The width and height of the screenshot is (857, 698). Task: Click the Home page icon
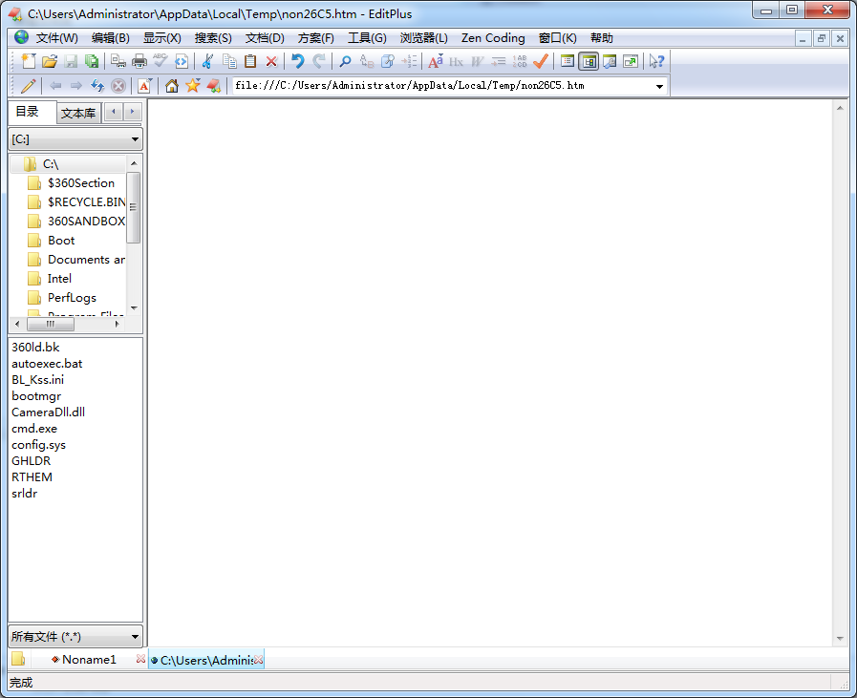[172, 86]
